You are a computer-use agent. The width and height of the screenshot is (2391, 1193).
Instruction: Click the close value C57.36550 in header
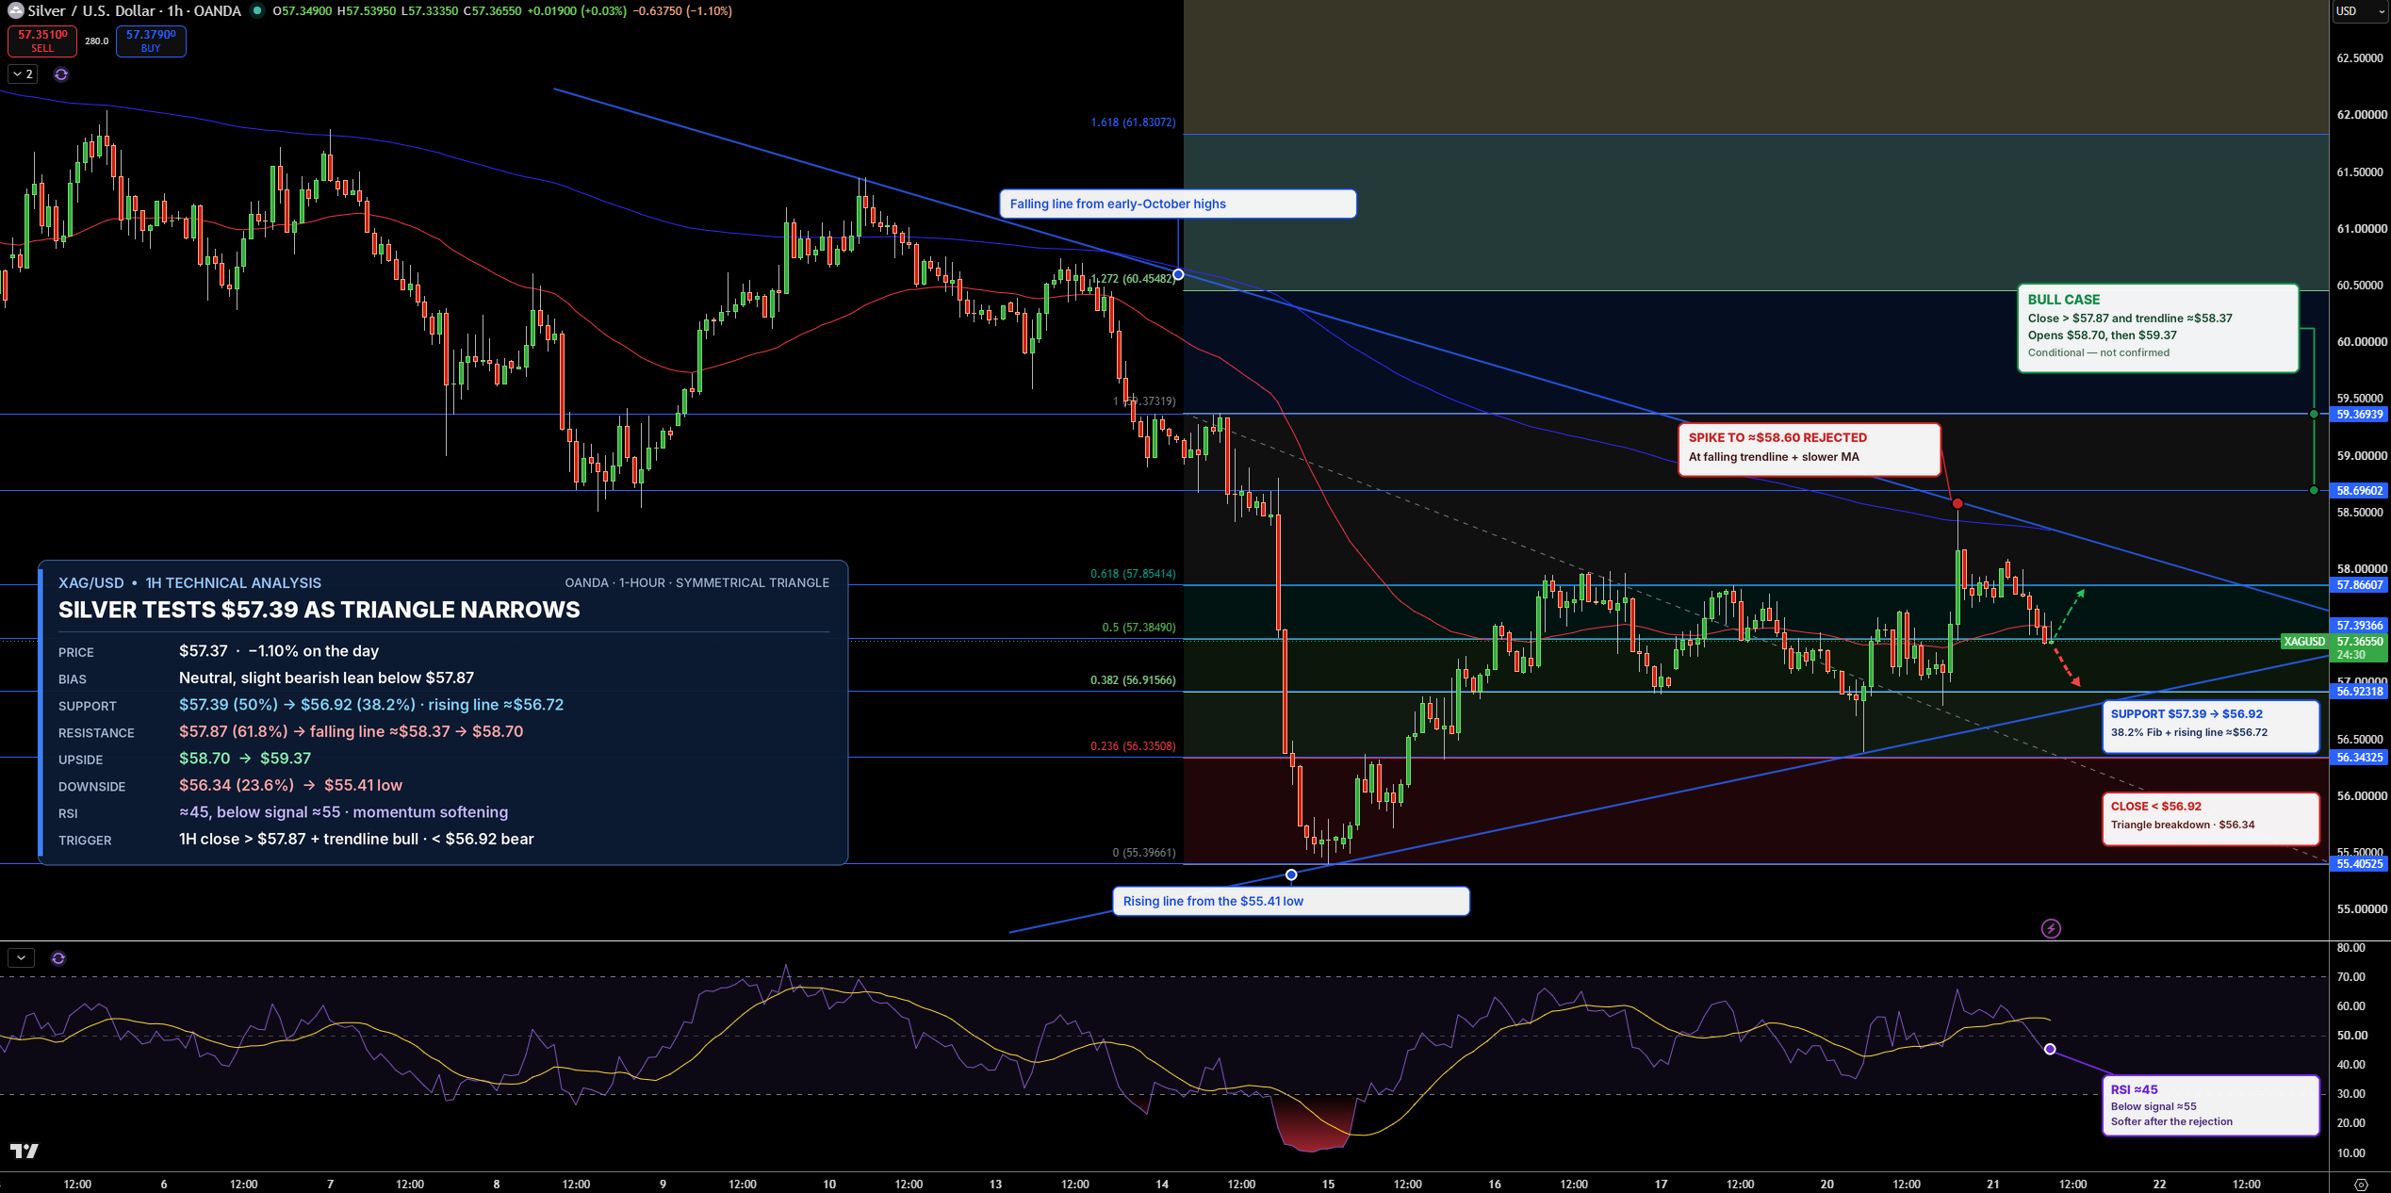tap(492, 11)
